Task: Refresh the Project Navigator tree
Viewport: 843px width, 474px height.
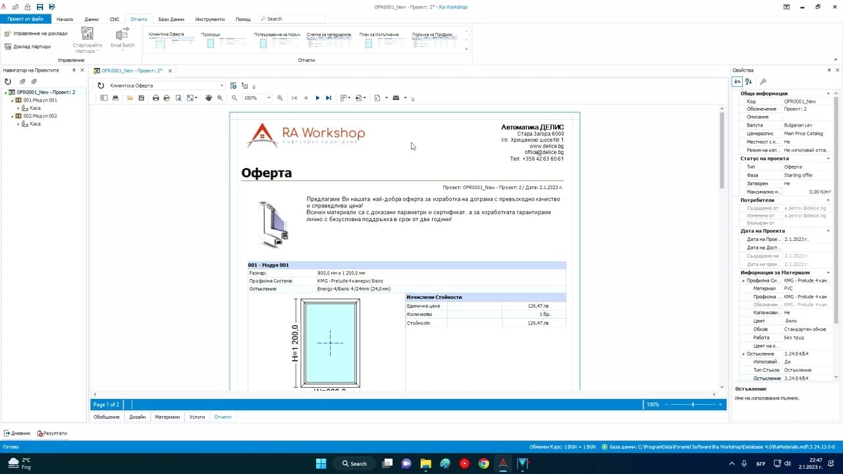Action: click(8, 82)
